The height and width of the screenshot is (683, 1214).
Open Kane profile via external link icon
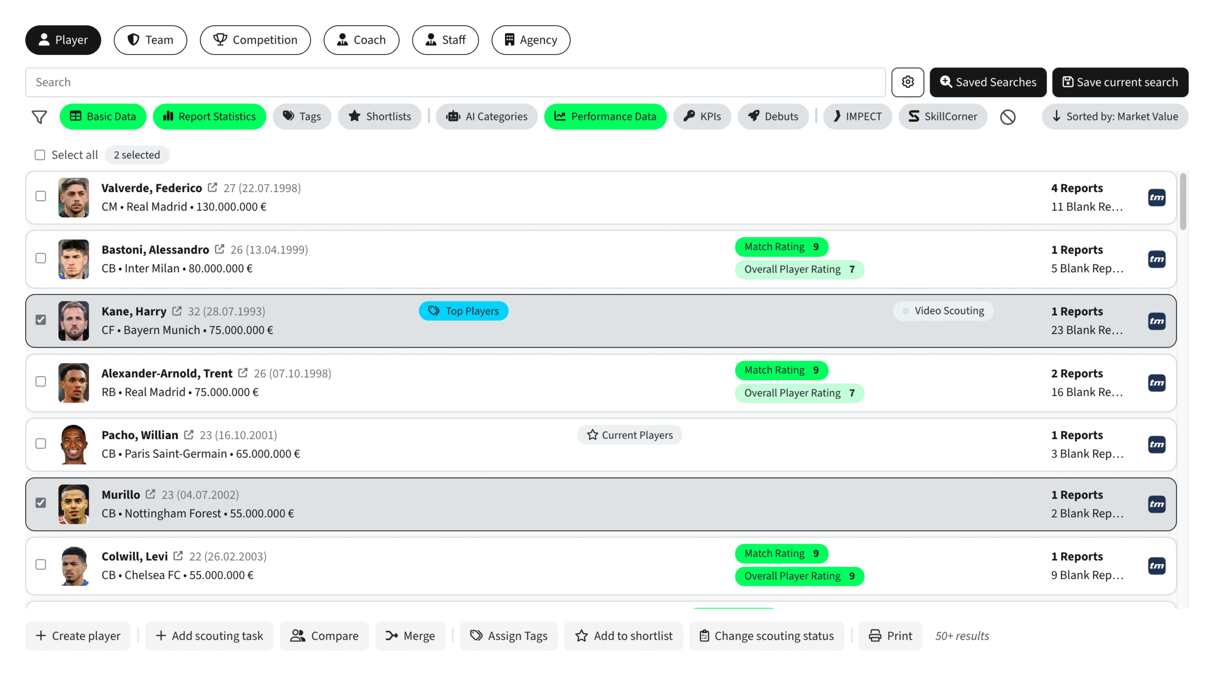click(177, 311)
